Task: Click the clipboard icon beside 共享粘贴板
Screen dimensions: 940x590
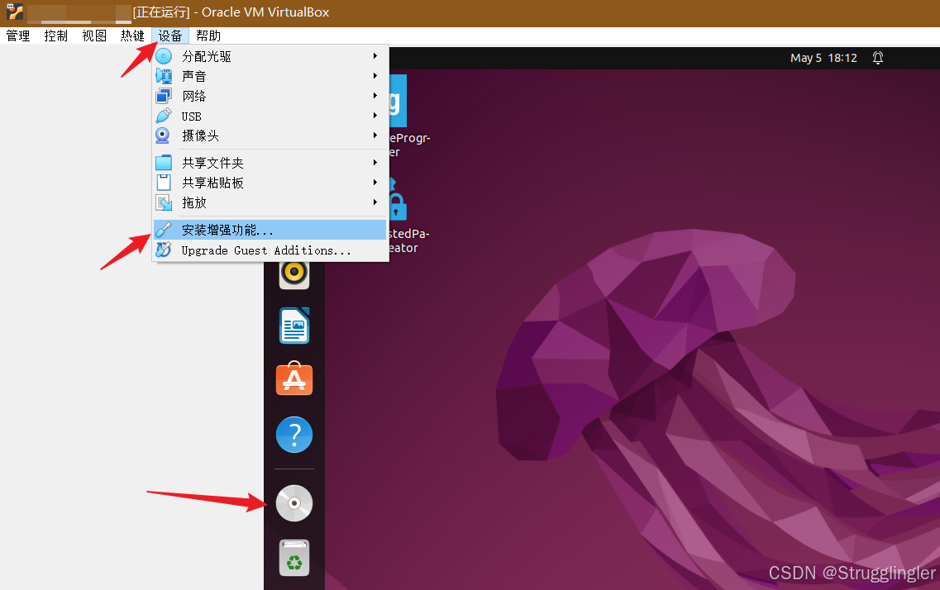Action: [164, 182]
